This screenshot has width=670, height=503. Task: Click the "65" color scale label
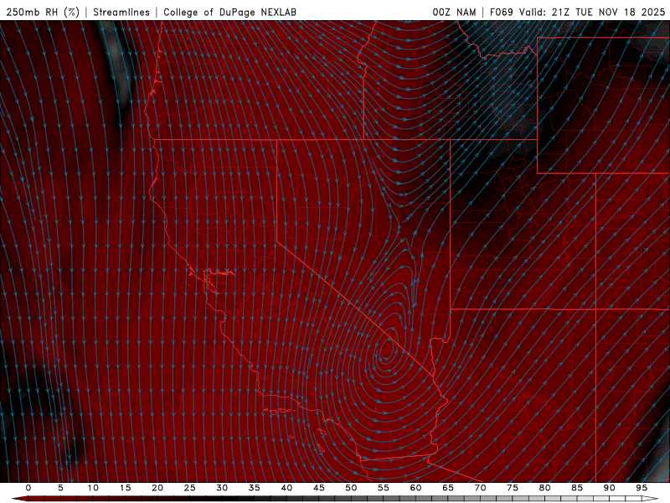(448, 488)
